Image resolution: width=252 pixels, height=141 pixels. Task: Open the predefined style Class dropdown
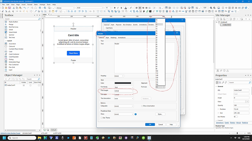click(124, 114)
